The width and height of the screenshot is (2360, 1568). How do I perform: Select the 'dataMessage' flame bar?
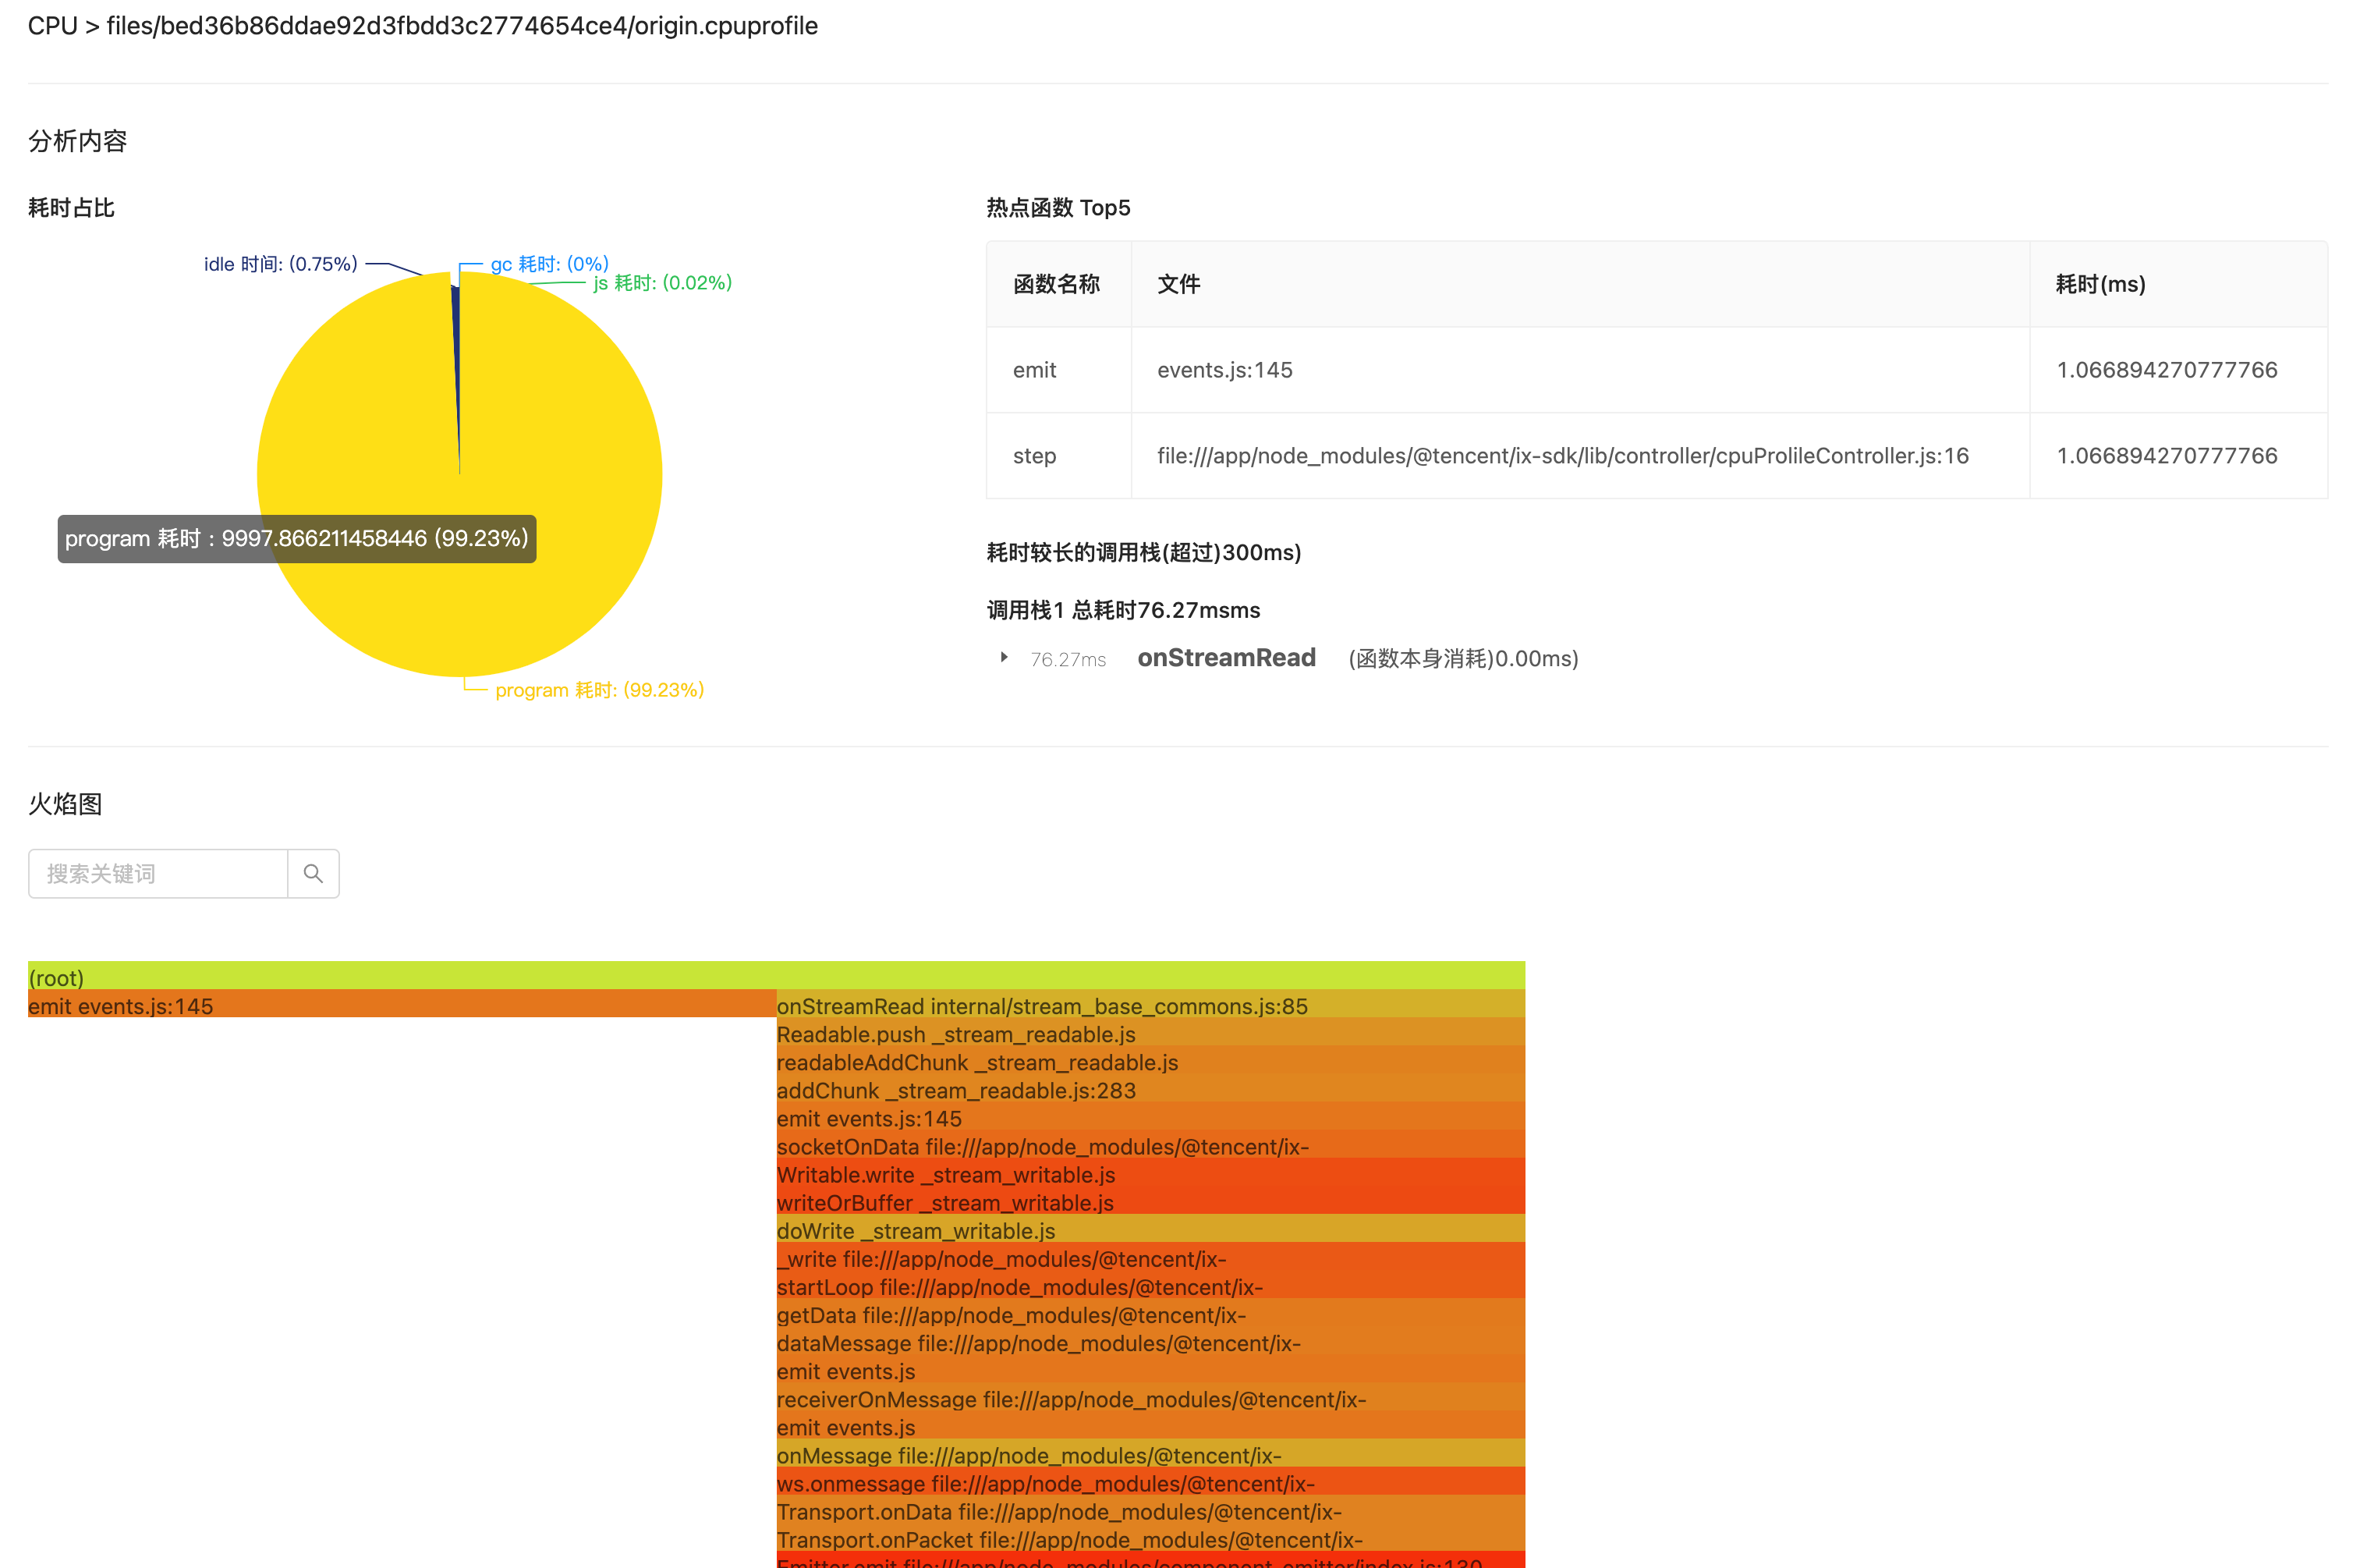tap(1150, 1341)
